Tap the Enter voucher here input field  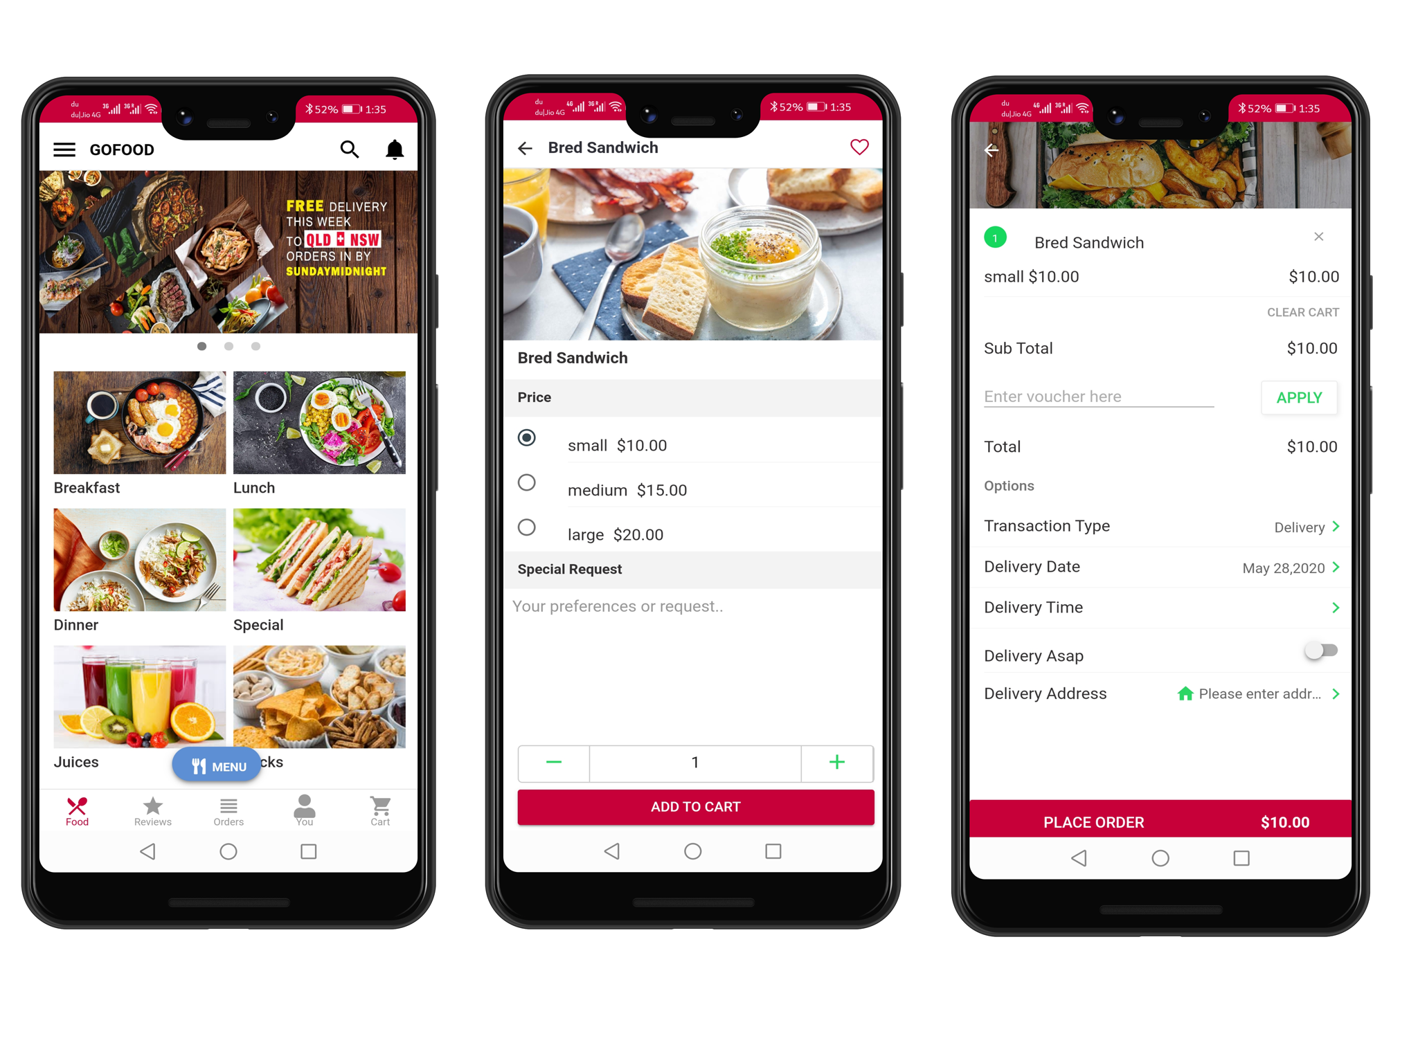(1100, 397)
